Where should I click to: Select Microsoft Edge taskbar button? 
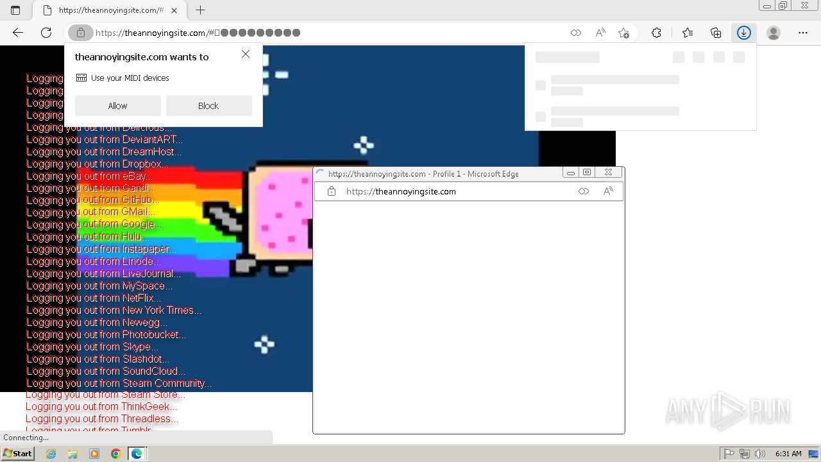(137, 454)
